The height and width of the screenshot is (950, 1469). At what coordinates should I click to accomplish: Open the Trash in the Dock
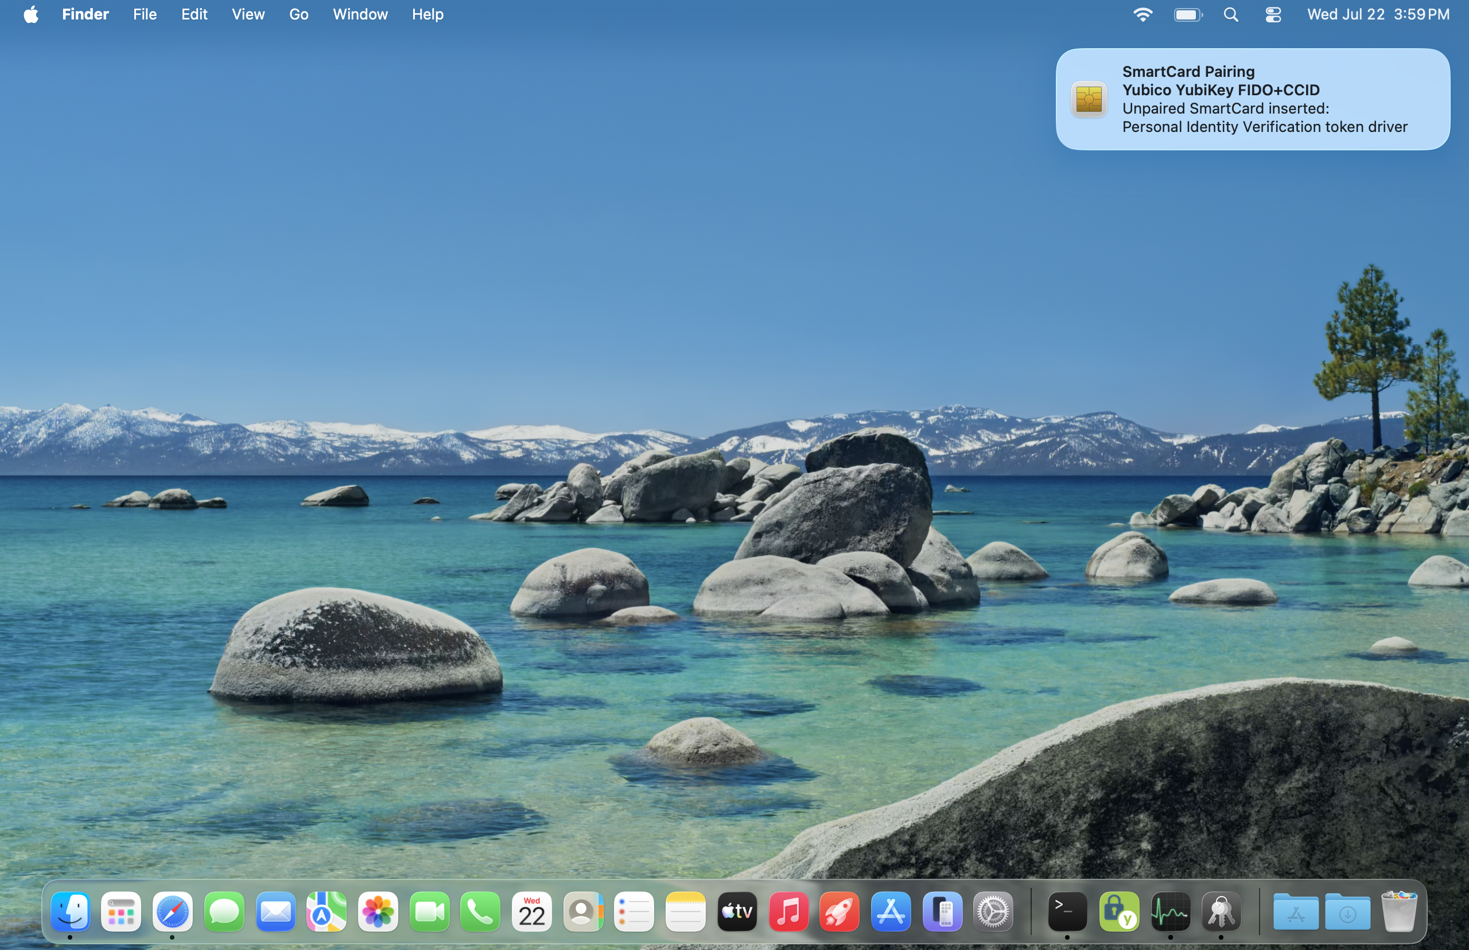tap(1400, 911)
